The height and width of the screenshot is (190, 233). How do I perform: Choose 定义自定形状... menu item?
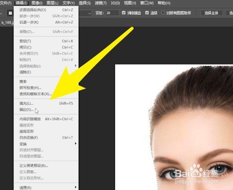46,178
